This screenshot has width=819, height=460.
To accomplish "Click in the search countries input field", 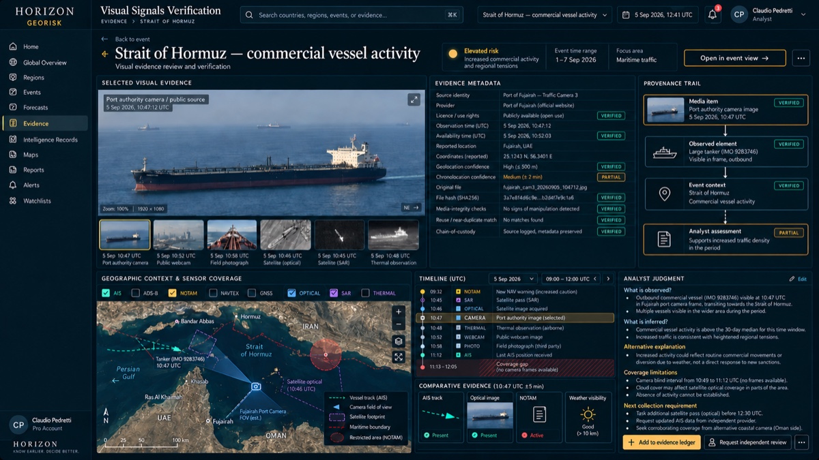I will (x=351, y=15).
